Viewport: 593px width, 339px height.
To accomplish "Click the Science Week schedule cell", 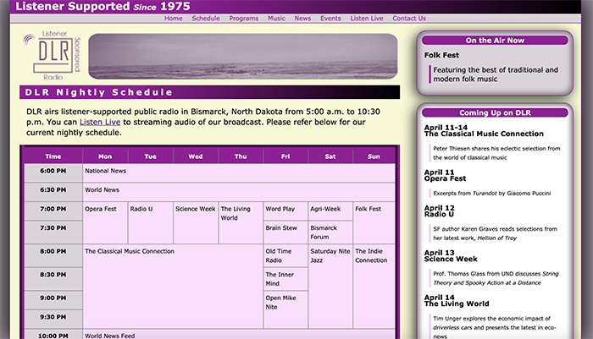I will [x=195, y=209].
